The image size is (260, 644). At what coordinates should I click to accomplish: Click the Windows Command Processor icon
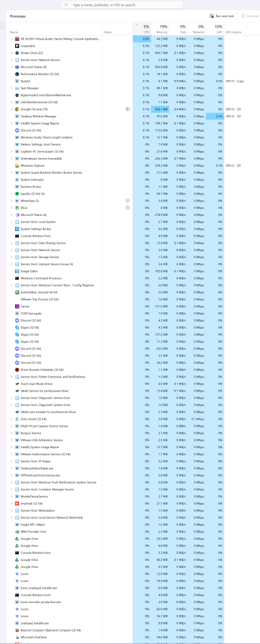coord(17,278)
